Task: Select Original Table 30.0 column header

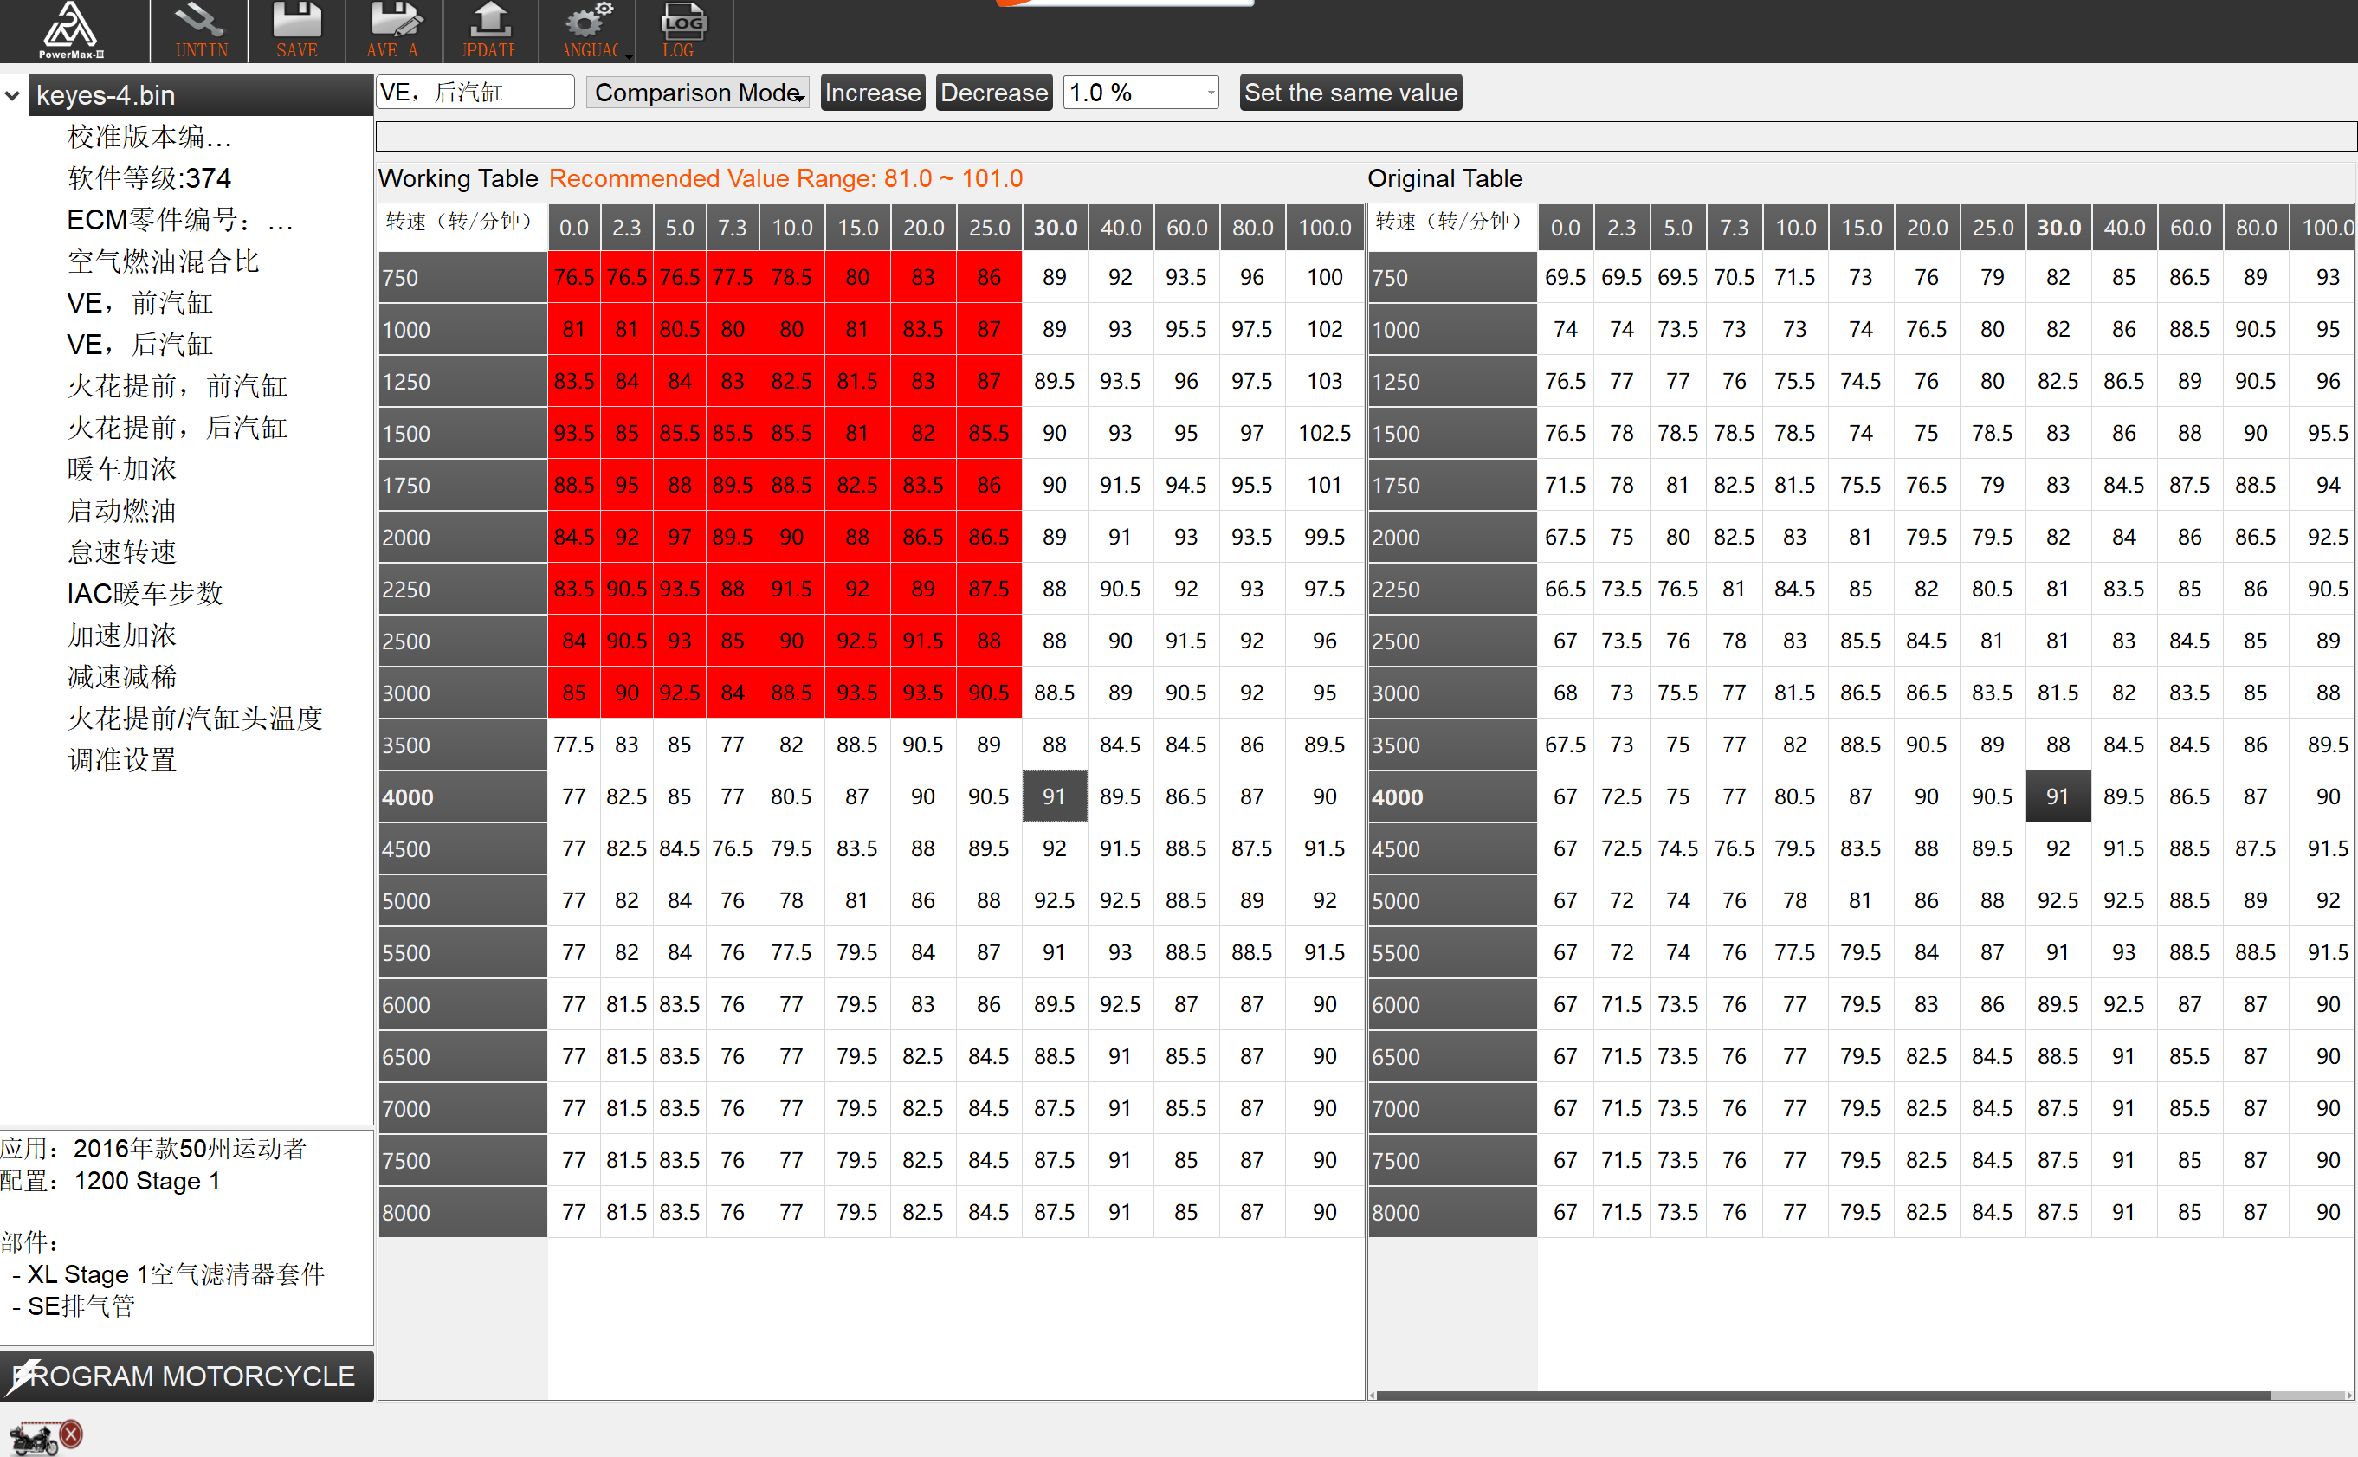Action: [x=2058, y=228]
